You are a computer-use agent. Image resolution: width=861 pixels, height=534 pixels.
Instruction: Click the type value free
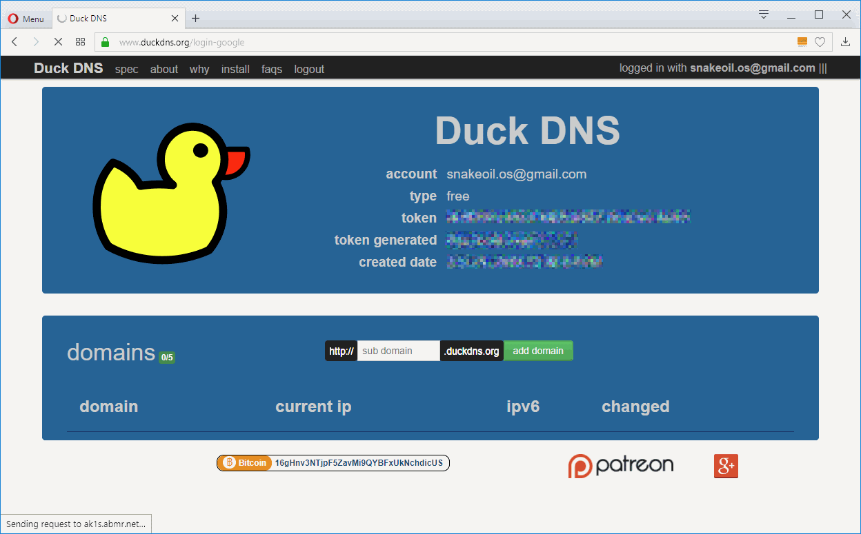pyautogui.click(x=458, y=196)
